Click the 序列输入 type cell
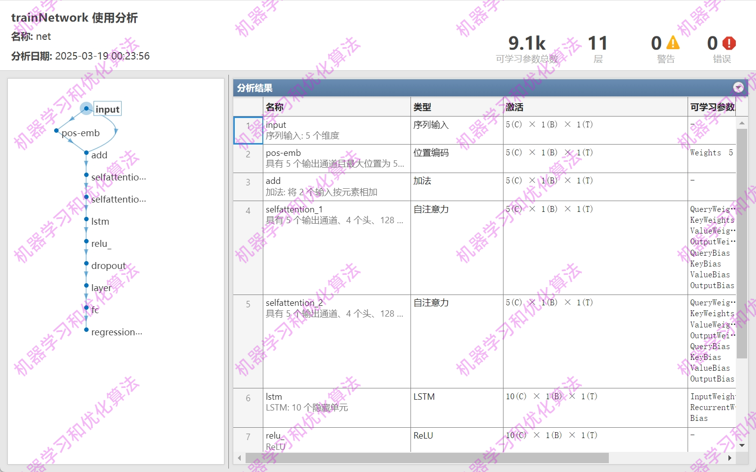 point(457,130)
